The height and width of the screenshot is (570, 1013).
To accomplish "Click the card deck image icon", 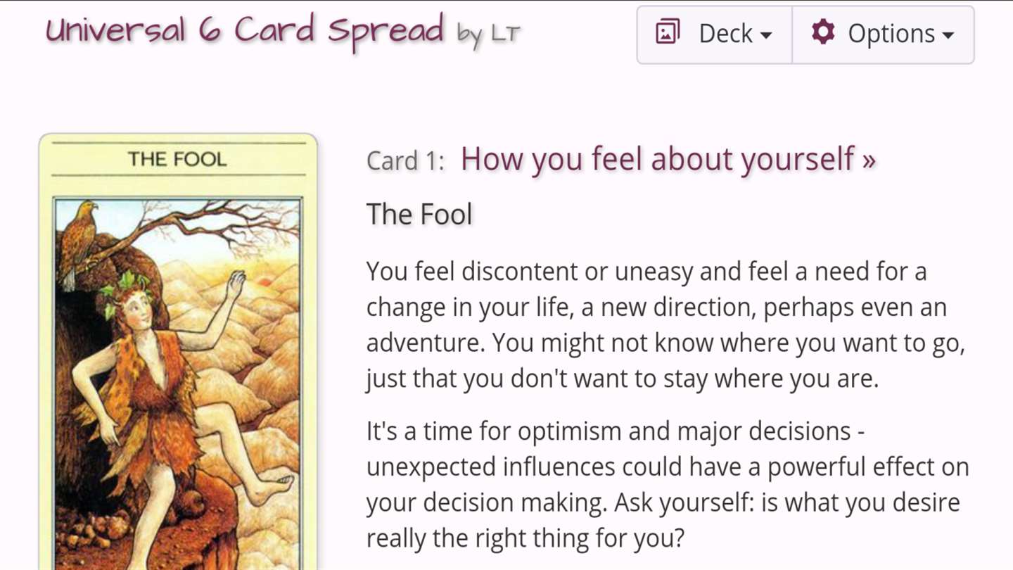I will pos(668,33).
